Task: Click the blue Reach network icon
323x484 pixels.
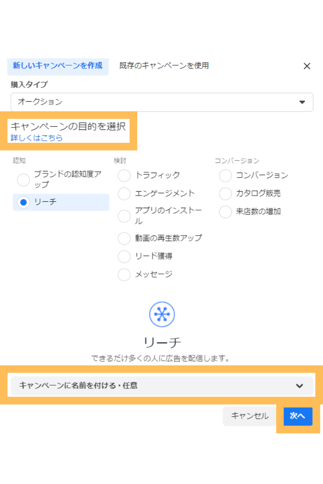Action: 161,314
